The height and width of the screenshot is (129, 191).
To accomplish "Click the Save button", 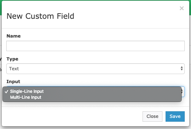I will [175, 116].
